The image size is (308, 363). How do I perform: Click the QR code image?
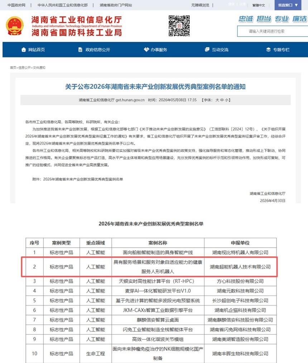179,26
